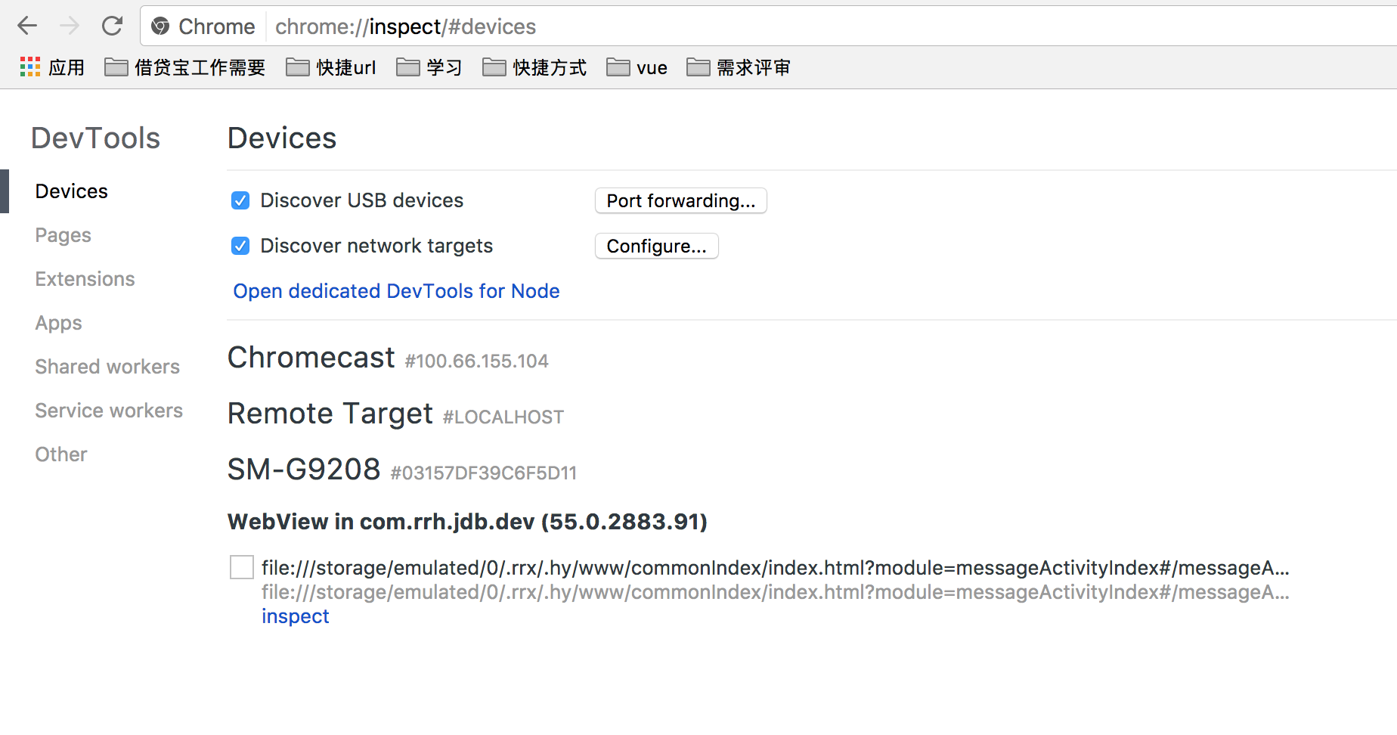Screen dimensions: 1397x735
Task: Click the Devices main page heading
Action: 282,138
